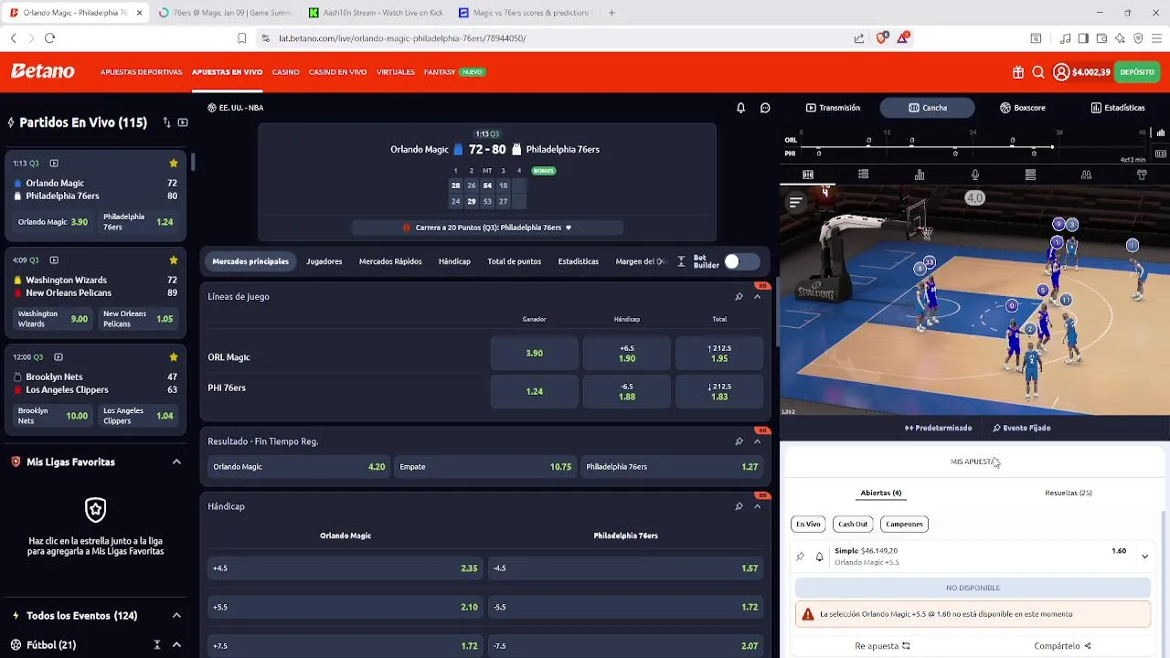Filter bets by En Vivo

pyautogui.click(x=808, y=524)
